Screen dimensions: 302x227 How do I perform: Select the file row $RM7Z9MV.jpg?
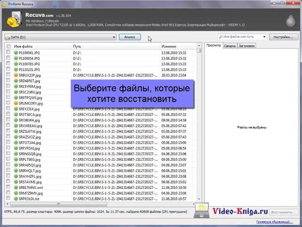(101, 193)
